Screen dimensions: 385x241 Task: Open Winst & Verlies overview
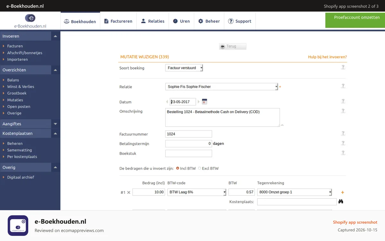pyautogui.click(x=21, y=86)
